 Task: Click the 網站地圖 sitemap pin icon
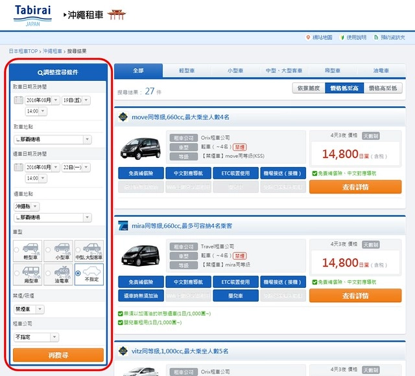[308, 38]
